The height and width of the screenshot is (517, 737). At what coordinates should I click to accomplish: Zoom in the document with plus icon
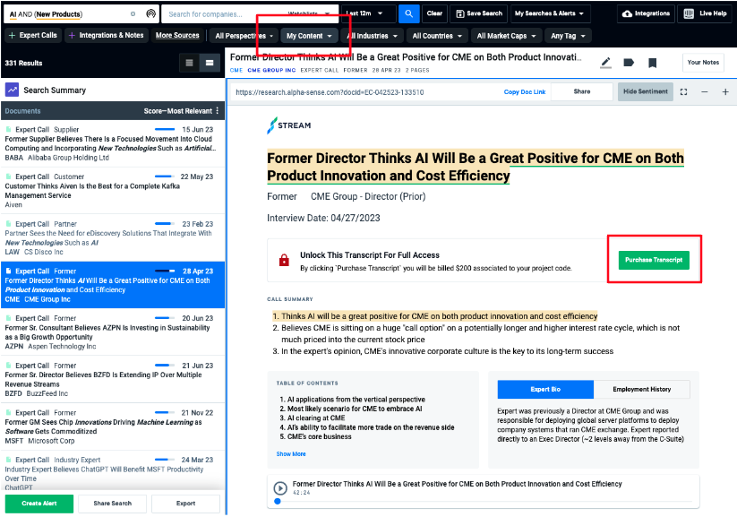(x=725, y=91)
